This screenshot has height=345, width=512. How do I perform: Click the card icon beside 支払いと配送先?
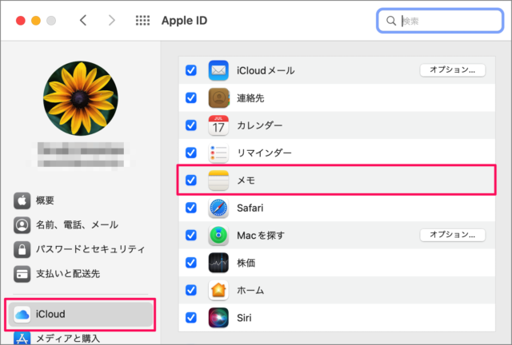pos(22,274)
